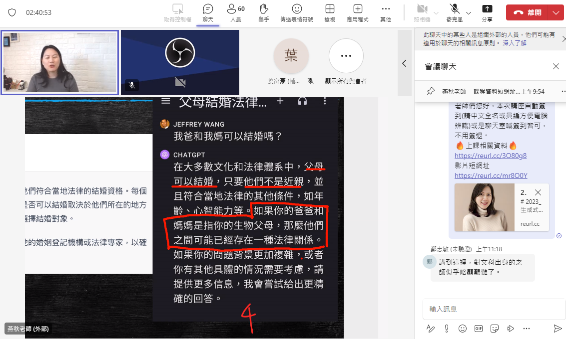Toggle the camera (照相機) on
This screenshot has width=566, height=339.
point(422,13)
